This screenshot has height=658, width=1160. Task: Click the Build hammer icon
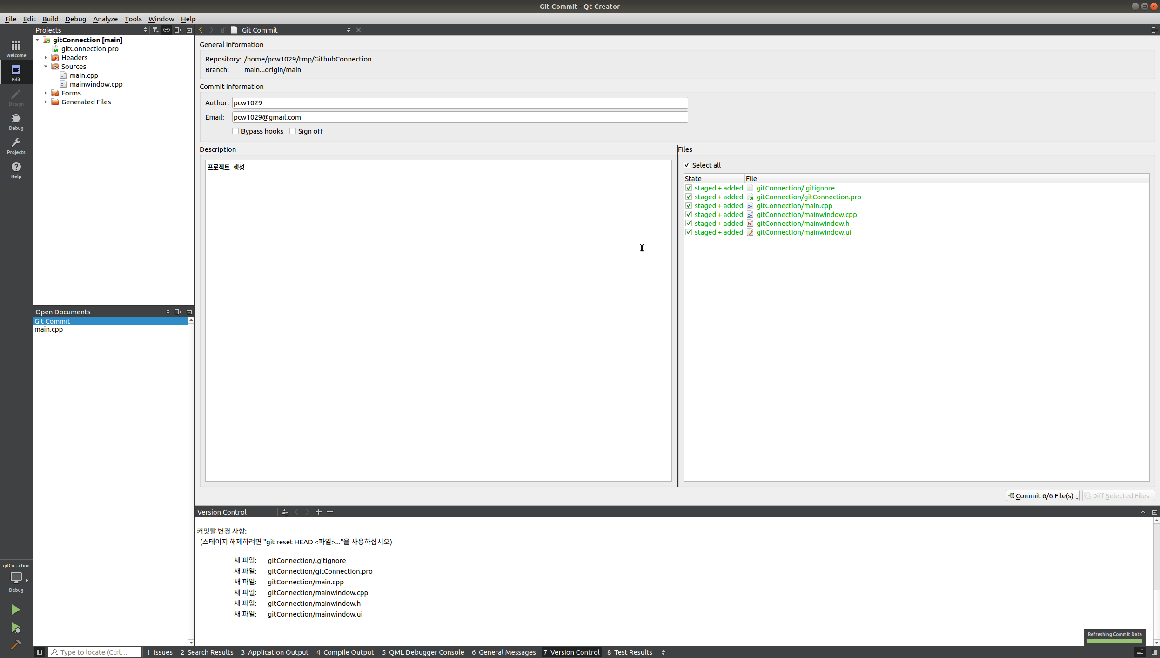(16, 645)
